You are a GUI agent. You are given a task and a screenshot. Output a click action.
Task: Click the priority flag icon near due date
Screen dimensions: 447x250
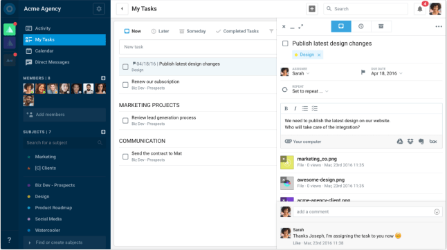pyautogui.click(x=363, y=73)
